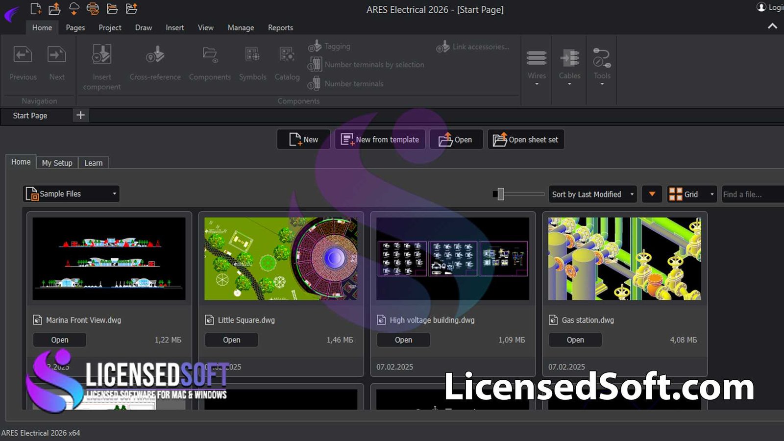Click the High voltage building.dwg file name
Viewport: 784px width, 441px height.
coord(432,320)
